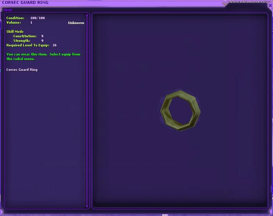The width and height of the screenshot is (273, 216).
Task: Click the 'Skill Mods' heading
Action: (x=15, y=31)
